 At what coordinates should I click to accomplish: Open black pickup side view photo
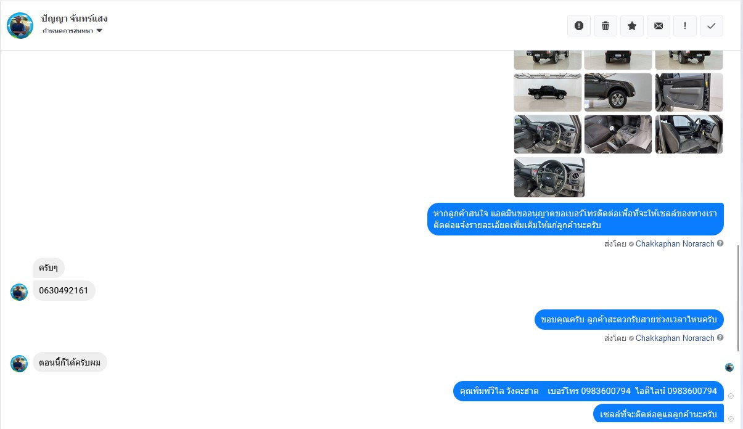[x=548, y=92]
